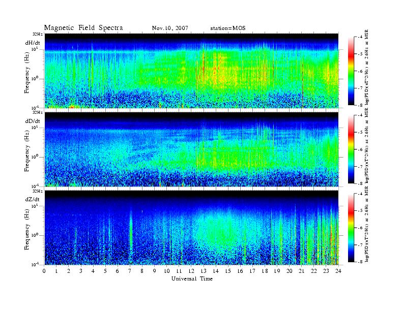Click hour "17" on the time axis
The image size is (403, 311).
coord(252,271)
